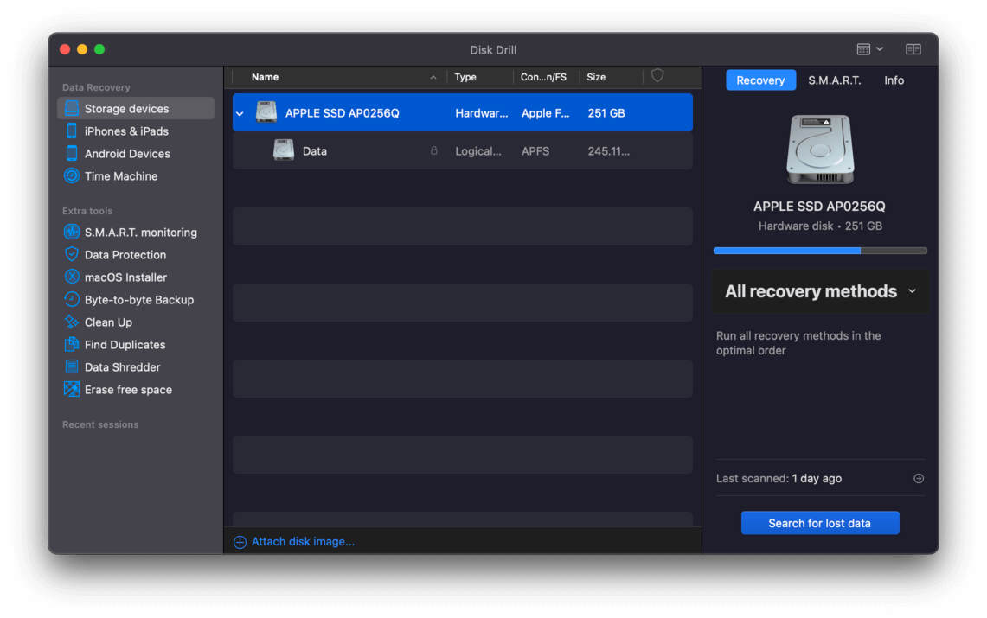This screenshot has height=618, width=987.
Task: Click the Type column header
Action: pyautogui.click(x=465, y=77)
